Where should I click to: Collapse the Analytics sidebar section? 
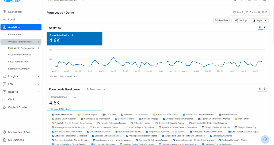[39, 27]
